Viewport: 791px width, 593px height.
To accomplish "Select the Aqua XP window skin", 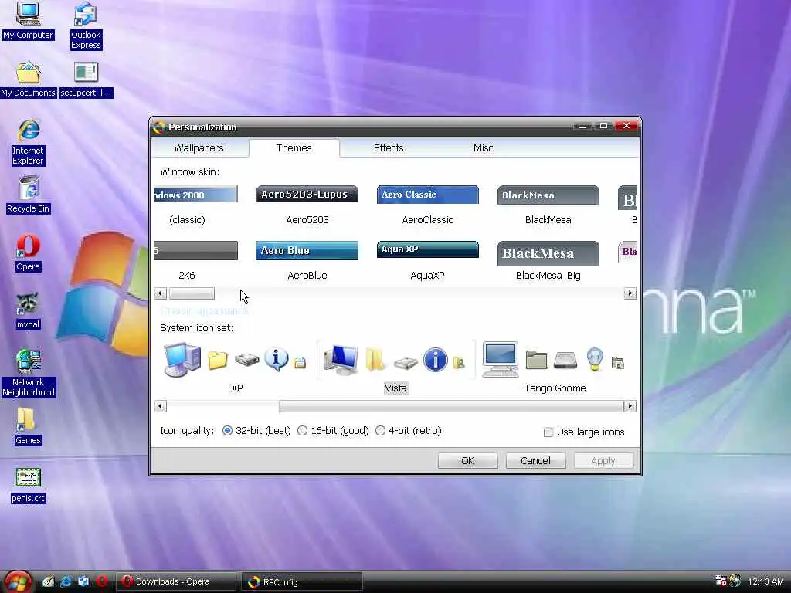I will 427,261.
